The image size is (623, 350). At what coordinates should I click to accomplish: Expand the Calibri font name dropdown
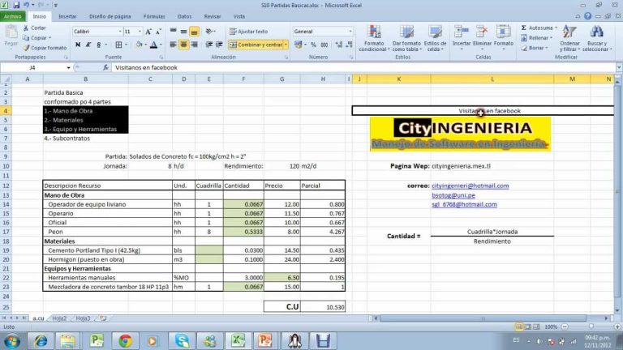point(117,31)
